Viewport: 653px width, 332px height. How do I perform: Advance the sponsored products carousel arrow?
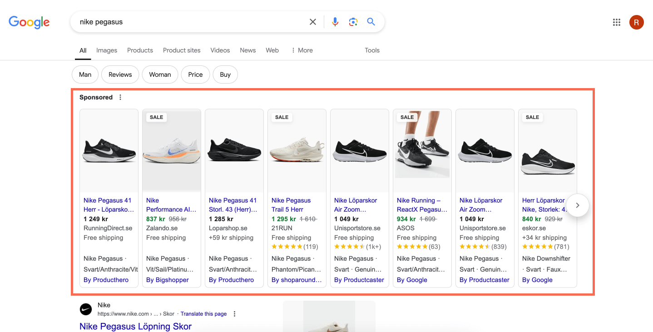point(577,205)
